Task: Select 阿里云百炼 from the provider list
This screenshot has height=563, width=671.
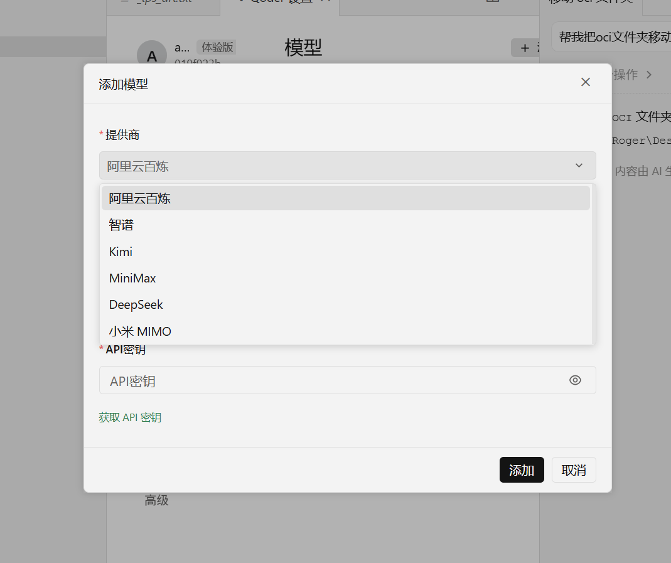Action: pos(346,198)
